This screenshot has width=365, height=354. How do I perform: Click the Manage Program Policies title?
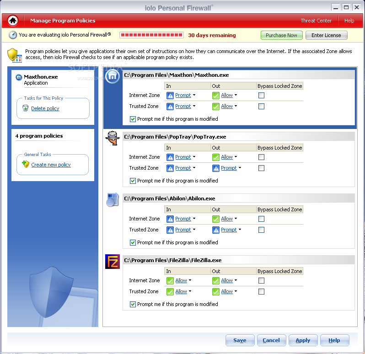(63, 21)
